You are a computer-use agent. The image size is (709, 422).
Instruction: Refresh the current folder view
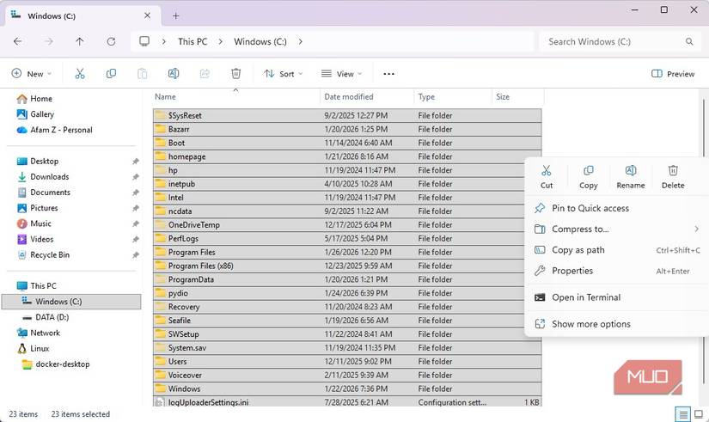(111, 41)
